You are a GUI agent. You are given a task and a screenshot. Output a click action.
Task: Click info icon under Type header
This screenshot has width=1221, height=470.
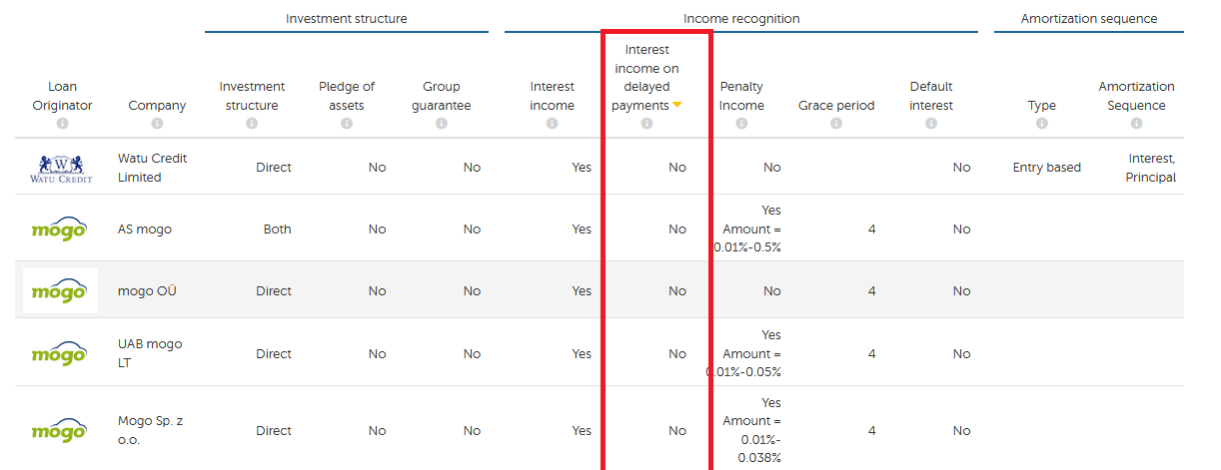[1042, 124]
